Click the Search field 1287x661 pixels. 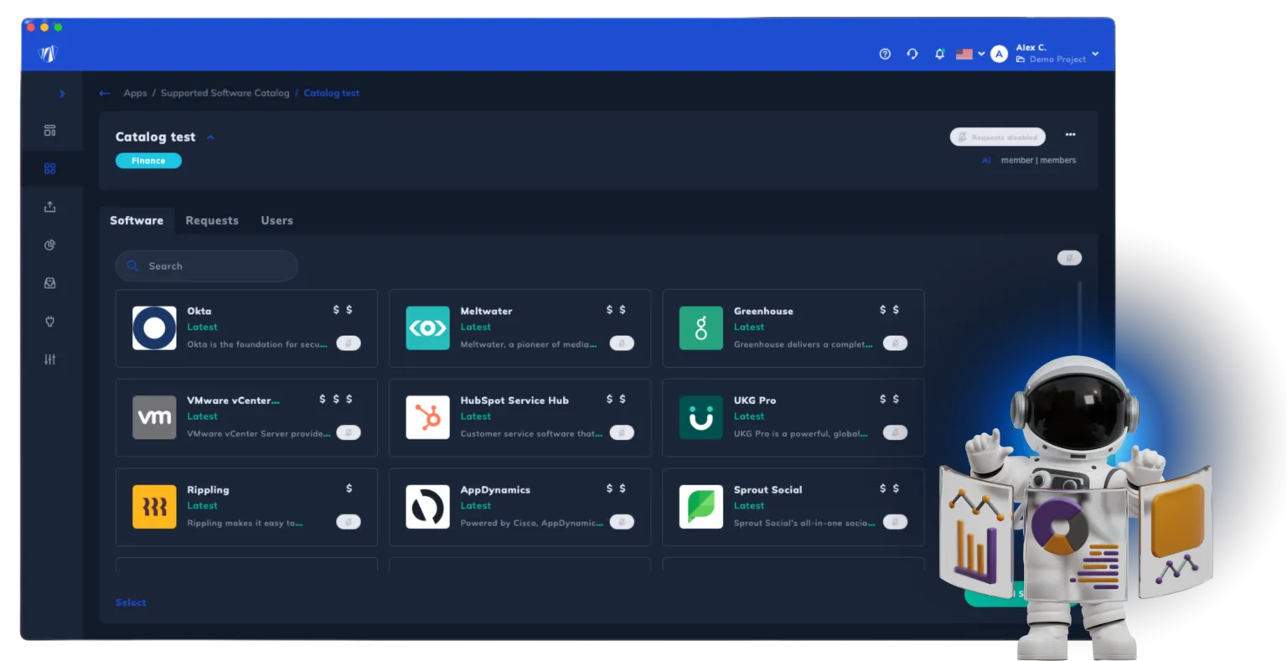[206, 266]
